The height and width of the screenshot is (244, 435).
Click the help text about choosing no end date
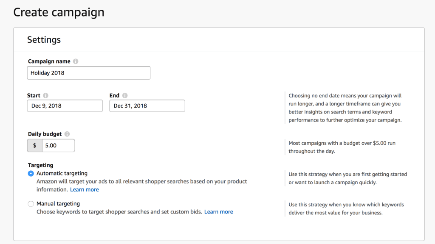pos(345,108)
